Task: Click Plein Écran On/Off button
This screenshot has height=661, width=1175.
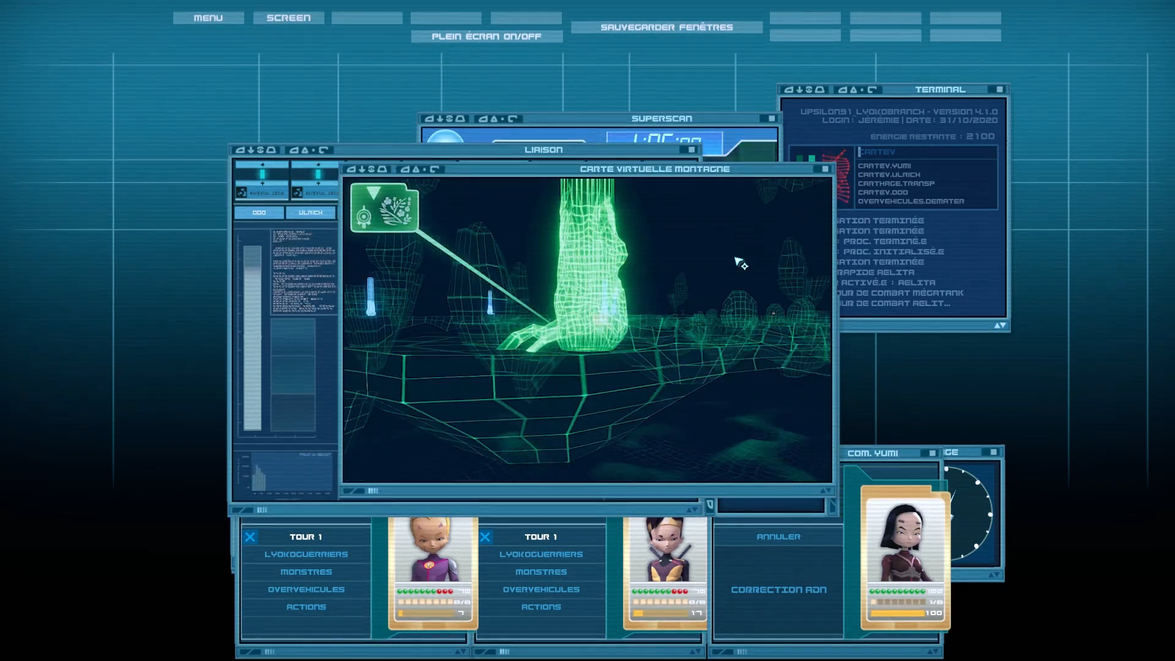Action: (x=487, y=37)
